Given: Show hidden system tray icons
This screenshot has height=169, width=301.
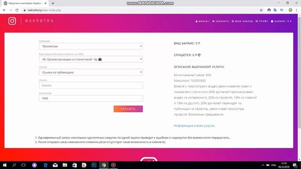Looking at the screenshot, I should (263, 165).
